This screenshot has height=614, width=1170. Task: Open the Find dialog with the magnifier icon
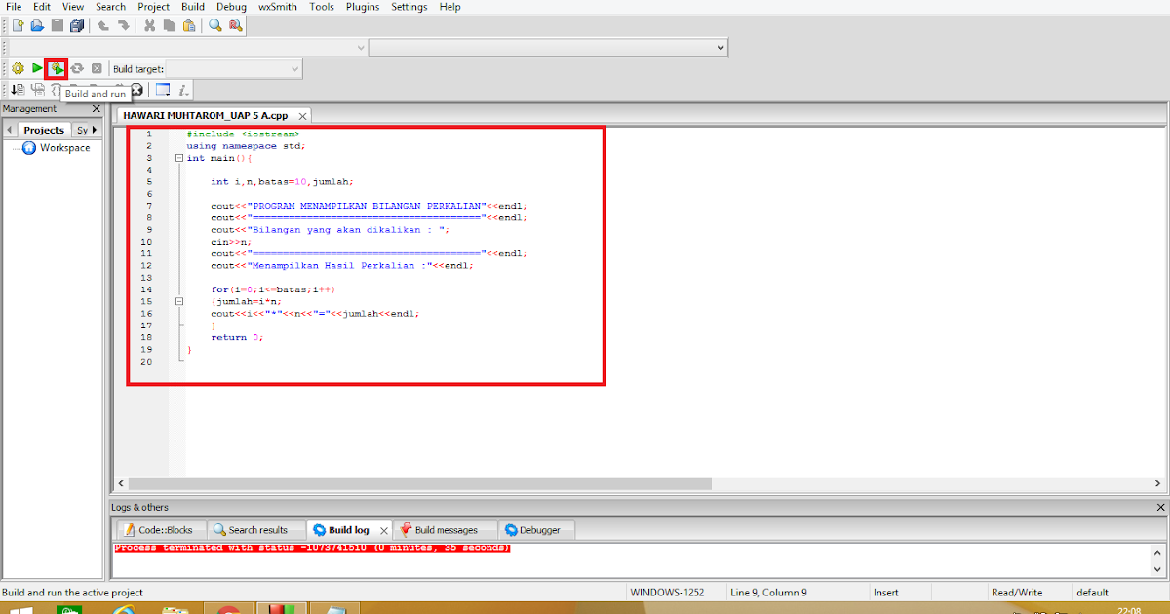click(214, 26)
